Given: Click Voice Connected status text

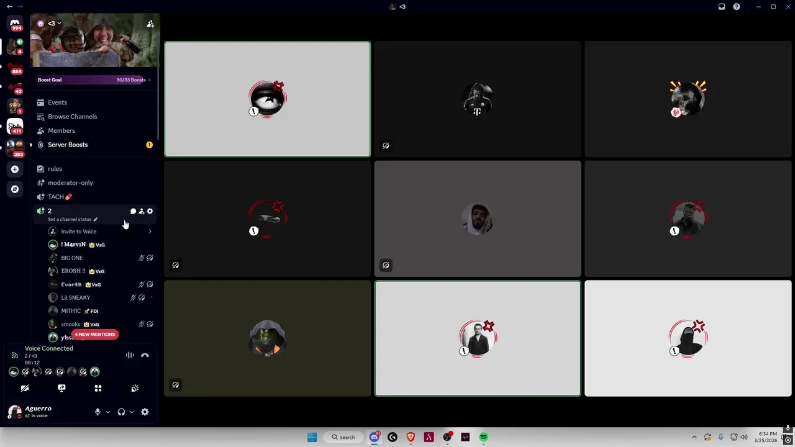Looking at the screenshot, I should pos(49,348).
